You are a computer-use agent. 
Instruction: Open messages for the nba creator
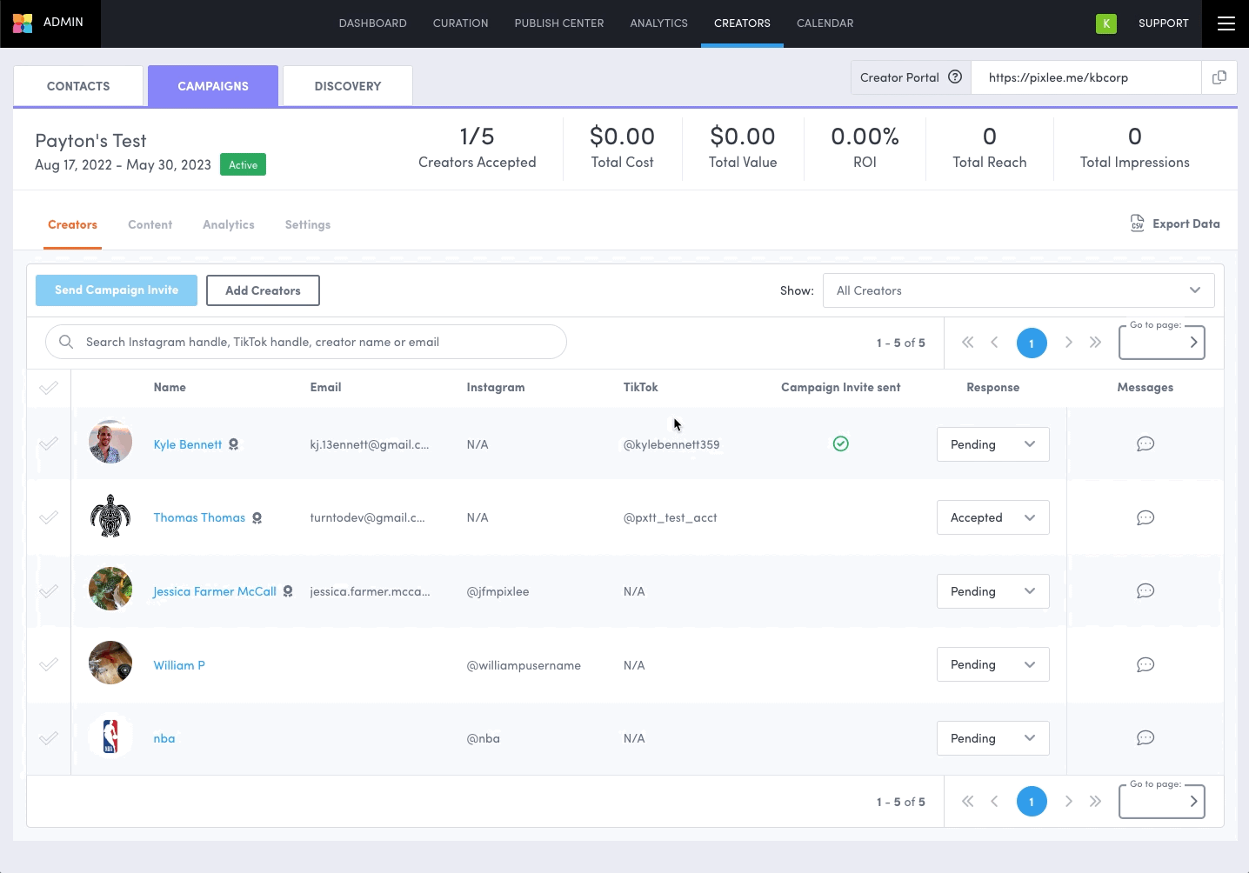1145,738
